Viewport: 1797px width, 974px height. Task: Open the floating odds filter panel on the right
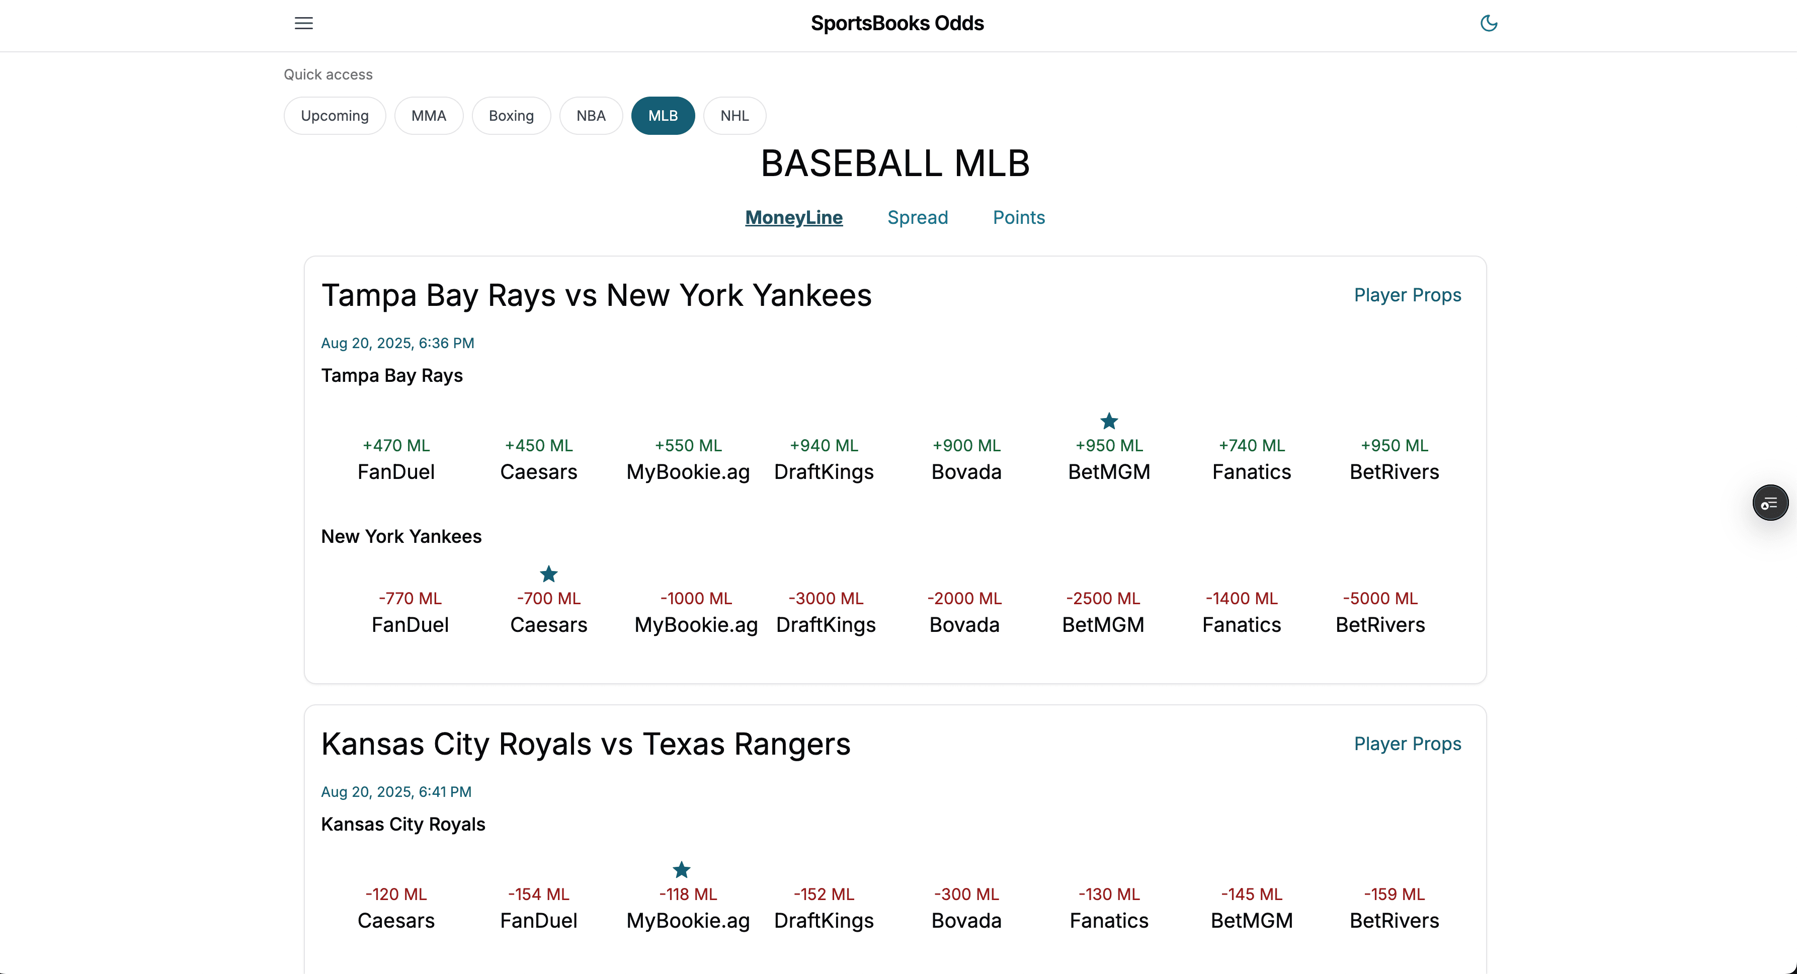[1770, 502]
